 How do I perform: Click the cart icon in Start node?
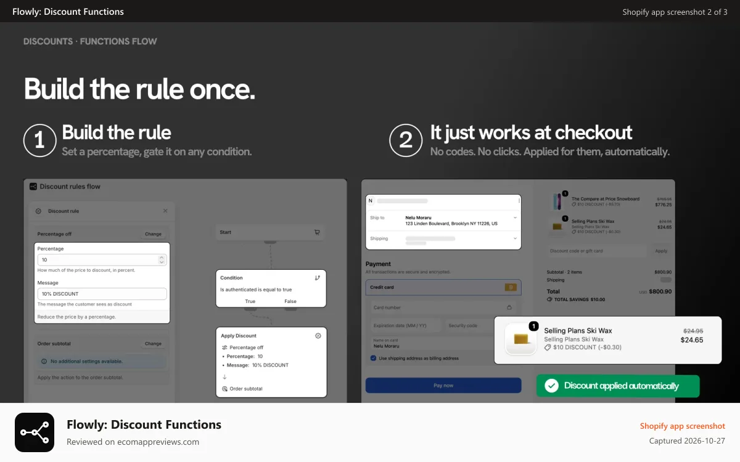coord(317,232)
